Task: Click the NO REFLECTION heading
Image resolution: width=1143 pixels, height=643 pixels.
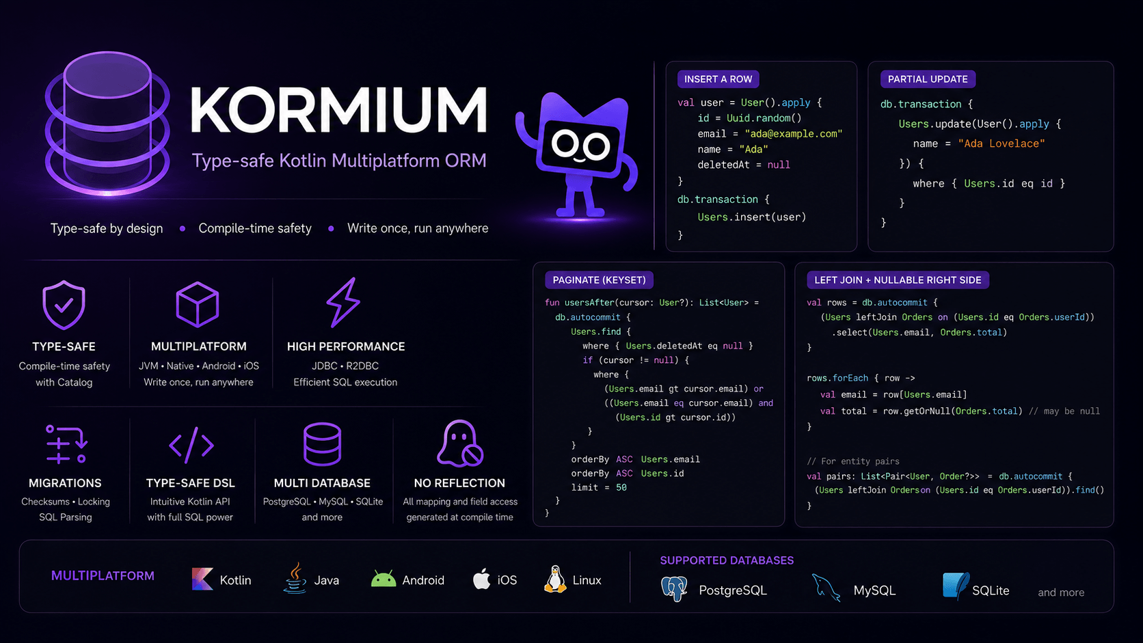Action: [459, 483]
